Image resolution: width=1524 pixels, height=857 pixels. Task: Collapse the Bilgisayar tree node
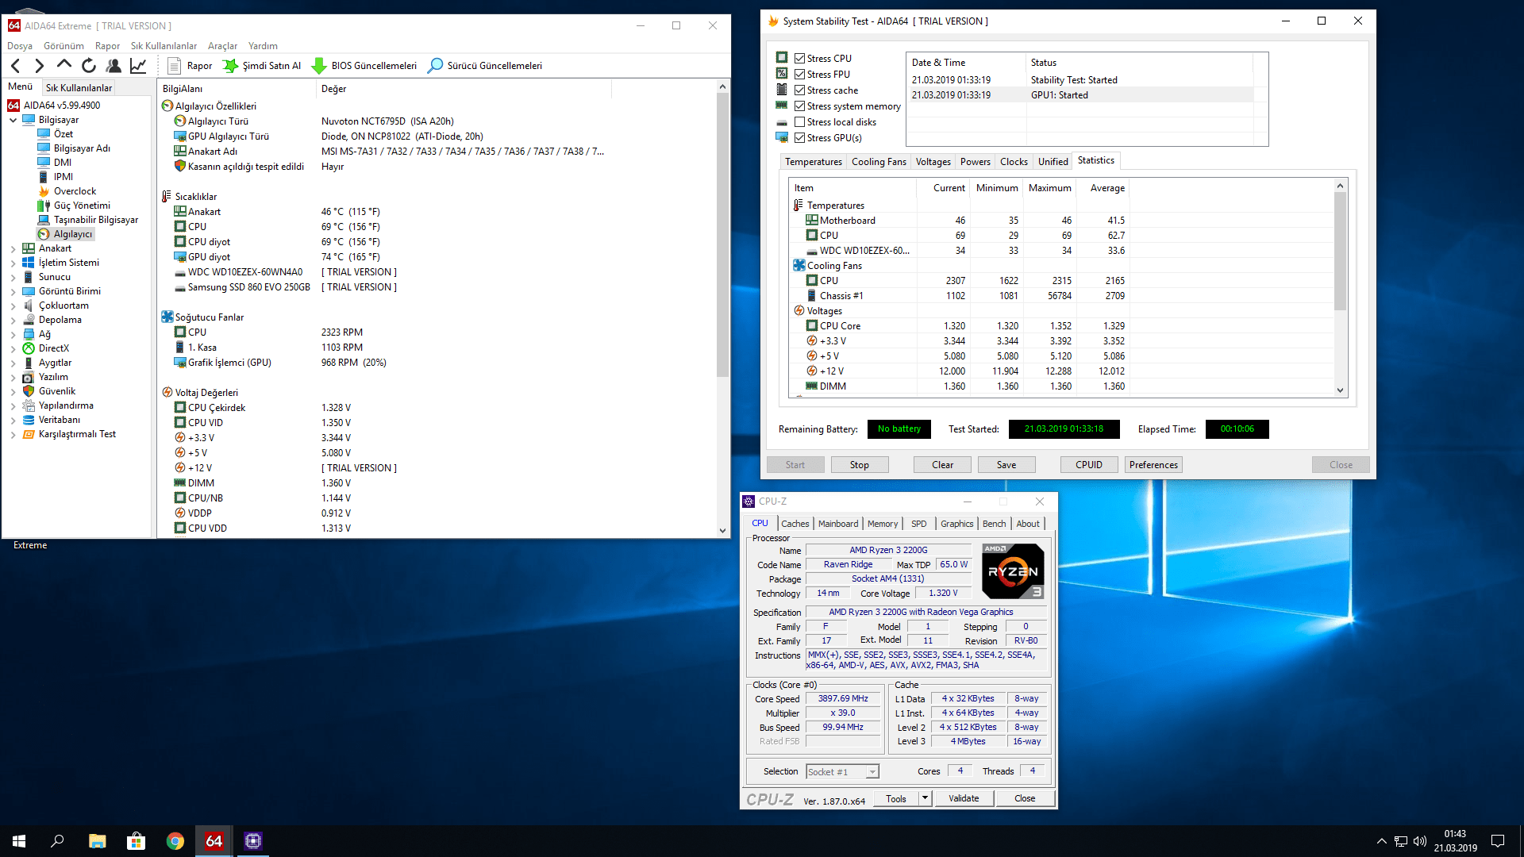click(13, 121)
